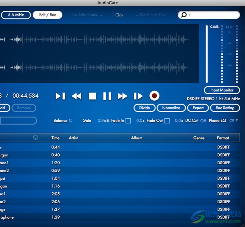Viewport: 245px width, 227px height.
Task: Sort the list by the Format column
Action: [x=223, y=138]
